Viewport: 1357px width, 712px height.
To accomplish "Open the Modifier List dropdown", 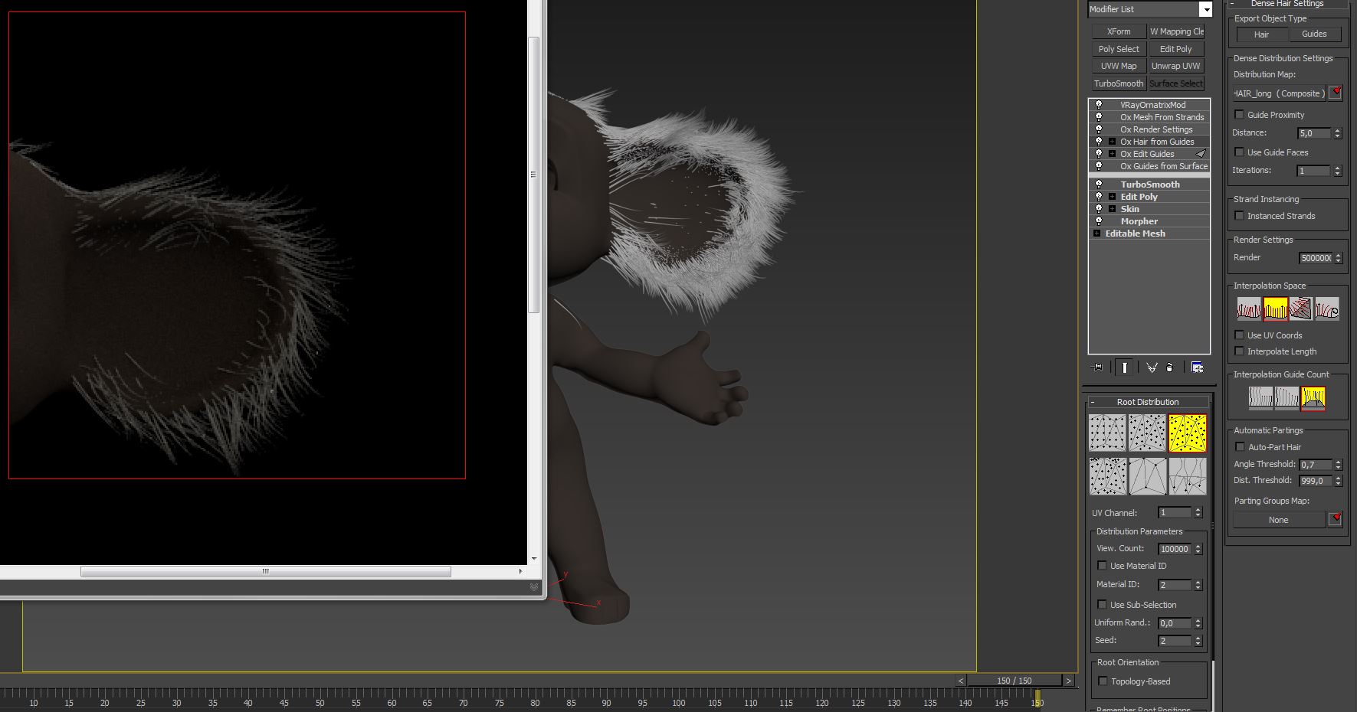I will pos(1205,9).
